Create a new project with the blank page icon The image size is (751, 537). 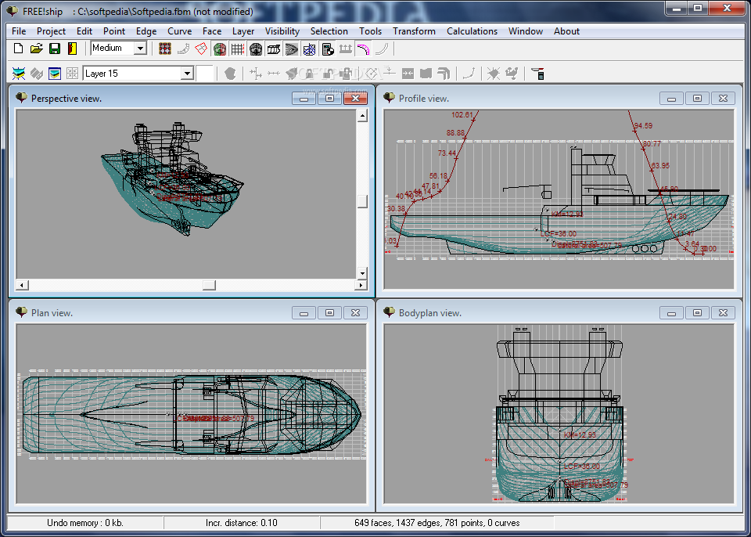[x=18, y=49]
